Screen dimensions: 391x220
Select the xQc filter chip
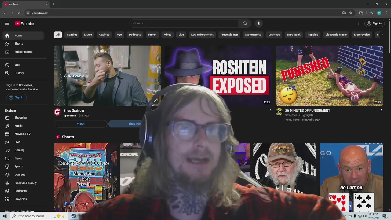coord(119,35)
